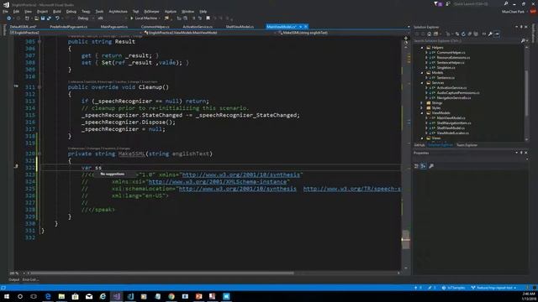Open the Edit menu

16,11
